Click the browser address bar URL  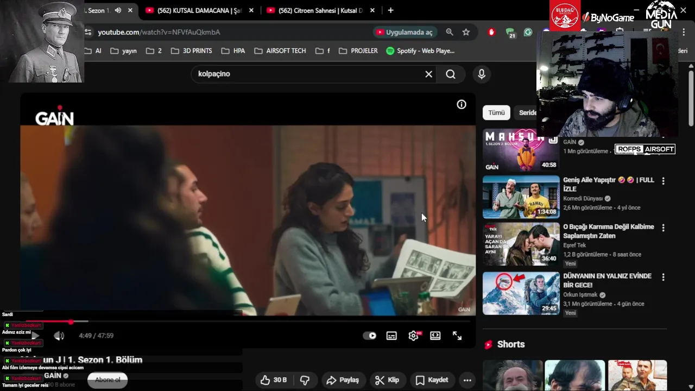159,32
